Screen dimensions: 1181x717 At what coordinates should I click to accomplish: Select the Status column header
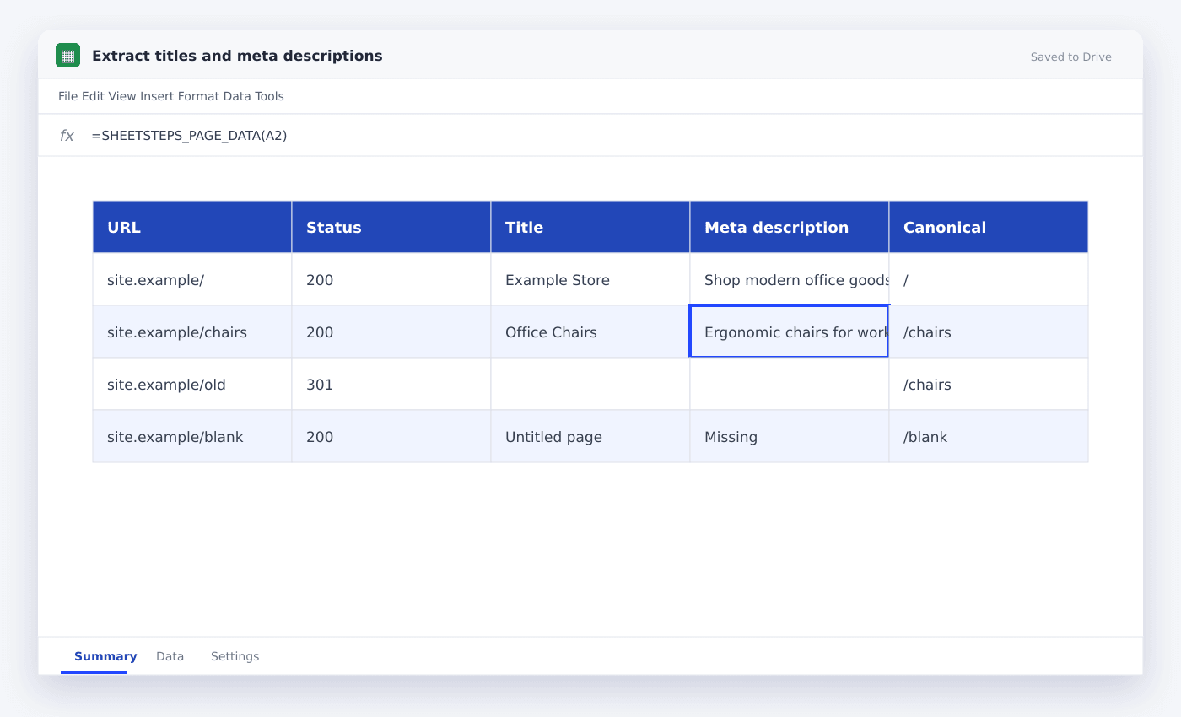coord(391,227)
